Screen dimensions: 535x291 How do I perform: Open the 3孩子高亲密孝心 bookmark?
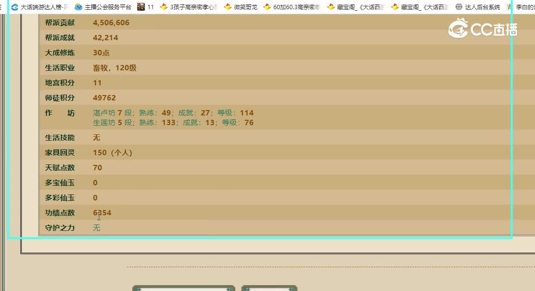pos(189,7)
